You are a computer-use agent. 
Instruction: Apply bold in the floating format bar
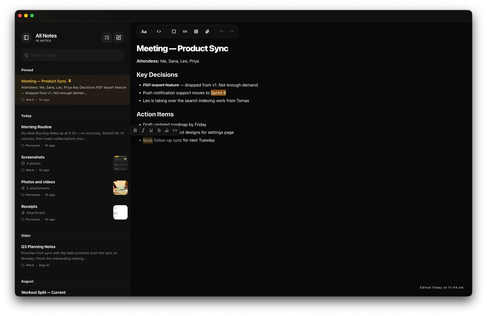coord(135,130)
